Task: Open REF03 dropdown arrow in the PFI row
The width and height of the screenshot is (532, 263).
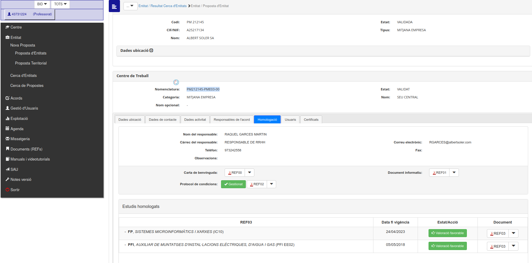Action: click(x=513, y=246)
